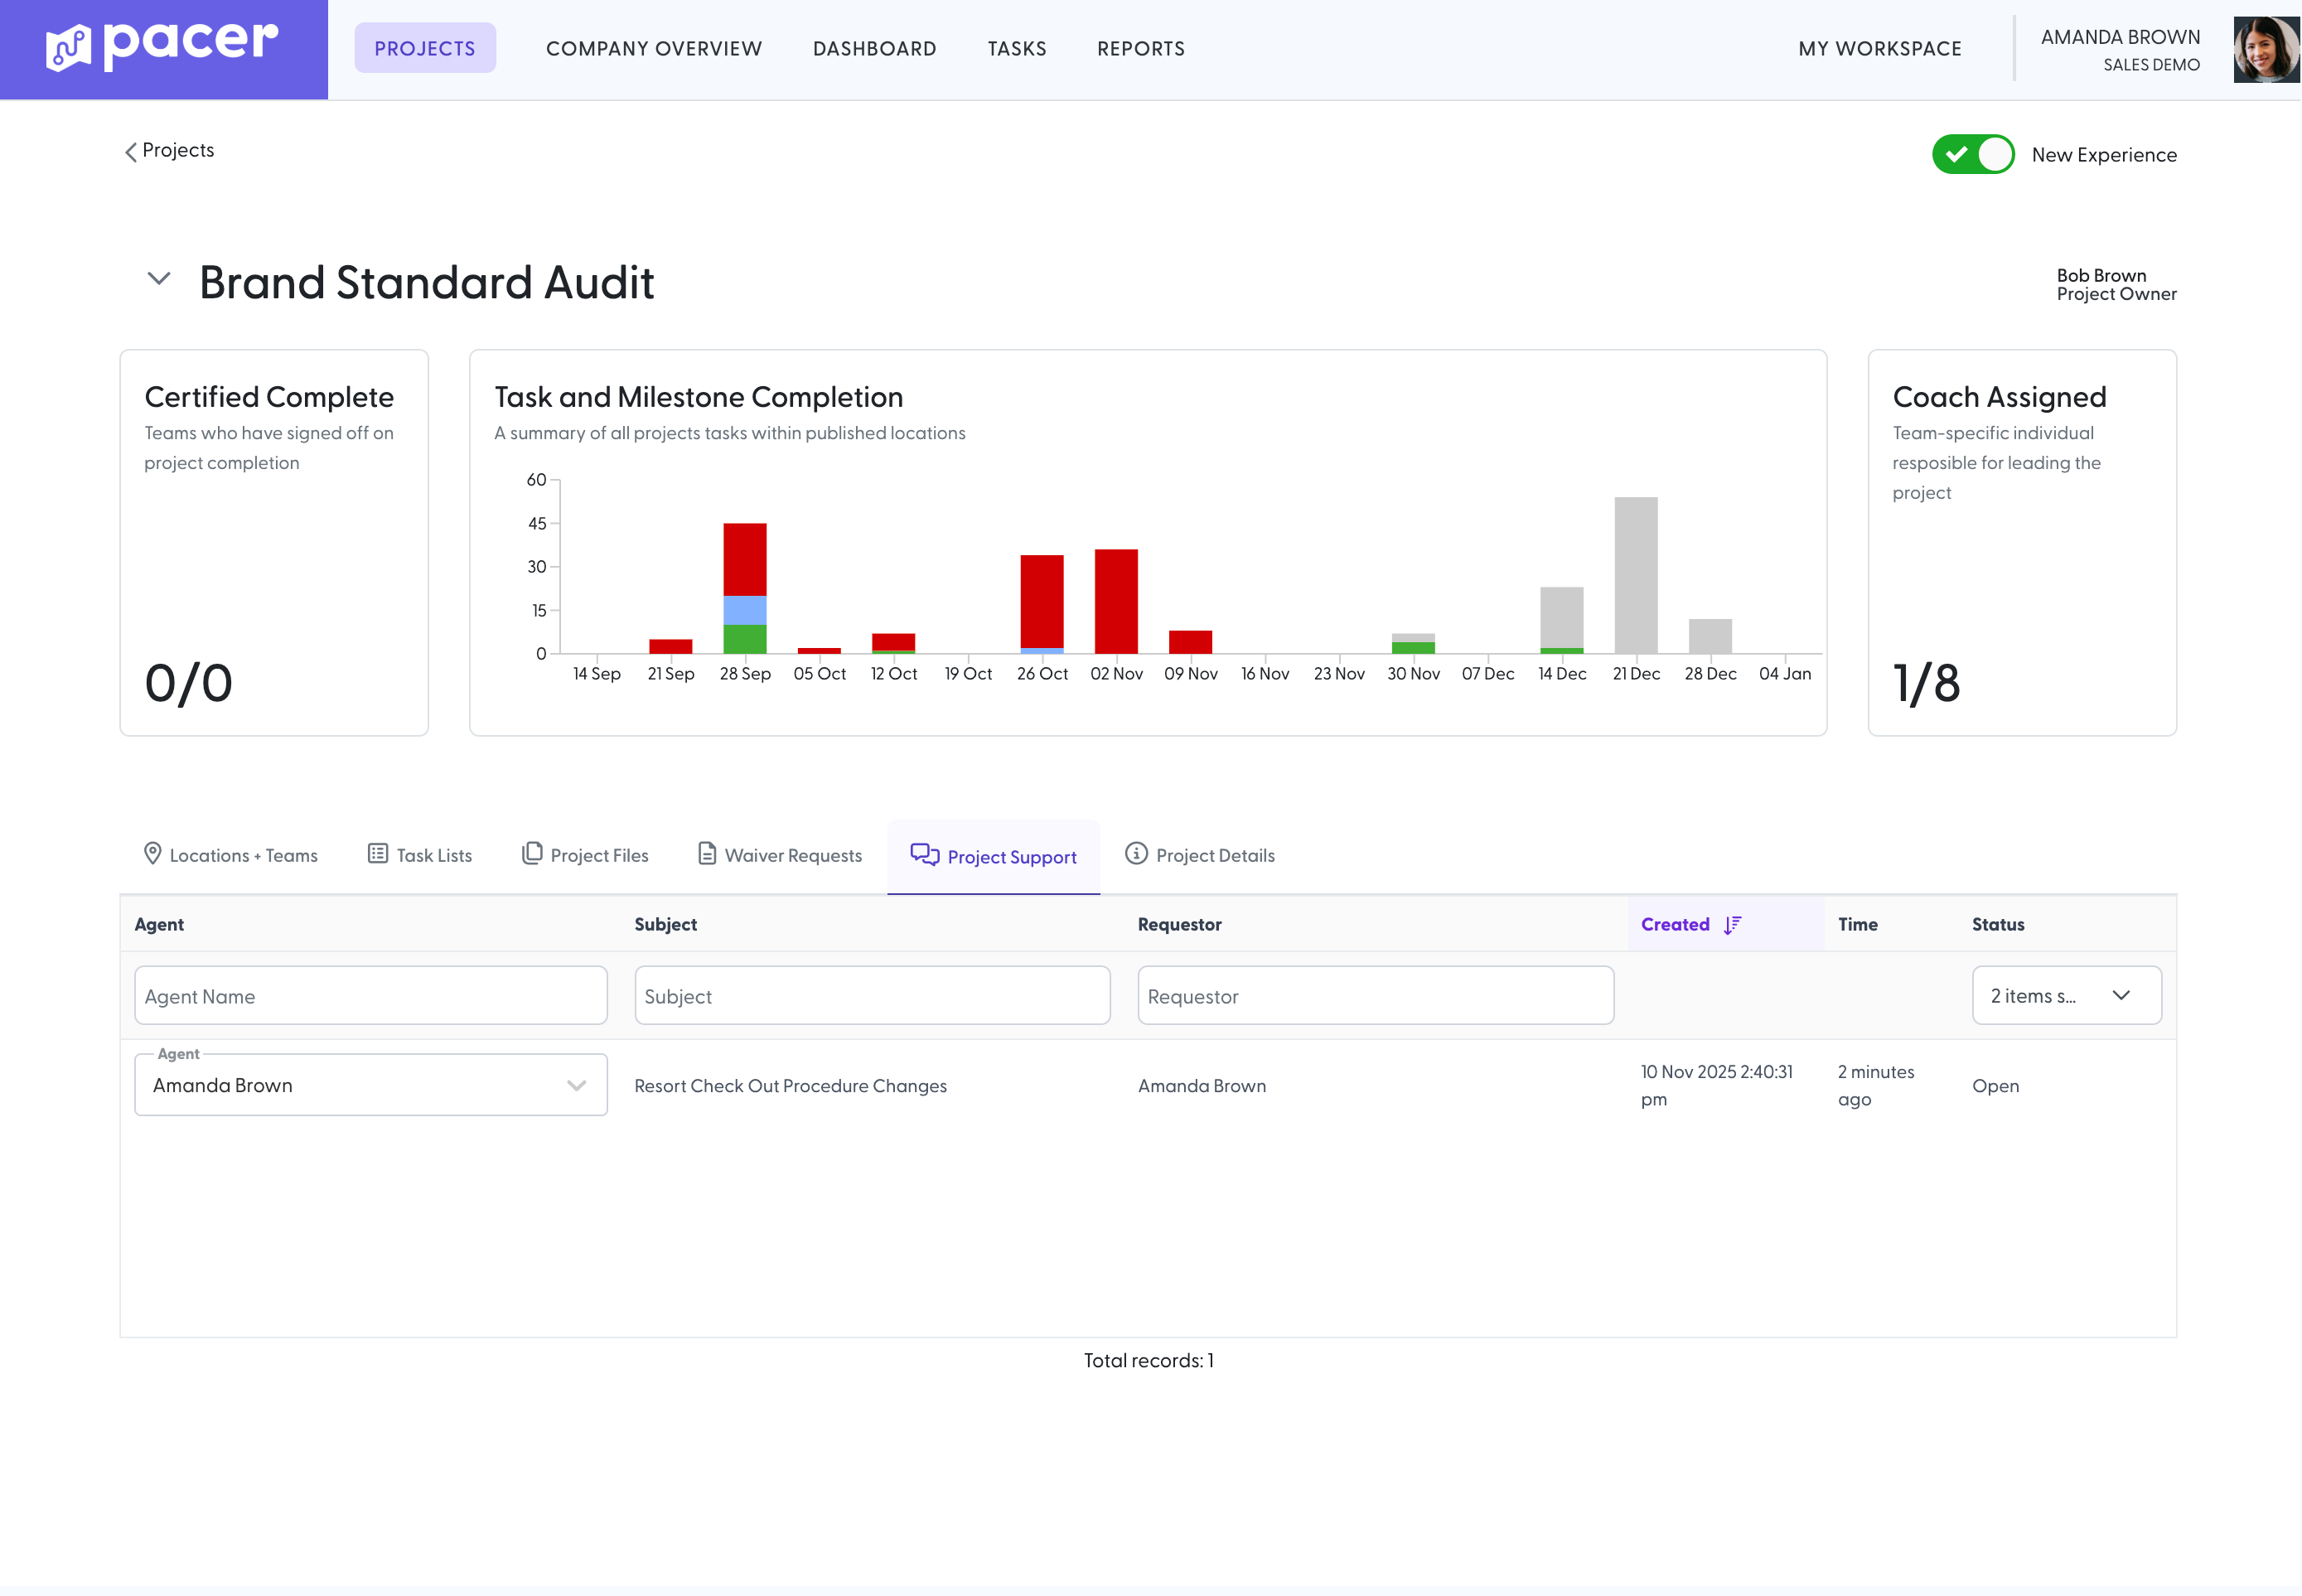Open Reports in the top navigation

(x=1141, y=48)
